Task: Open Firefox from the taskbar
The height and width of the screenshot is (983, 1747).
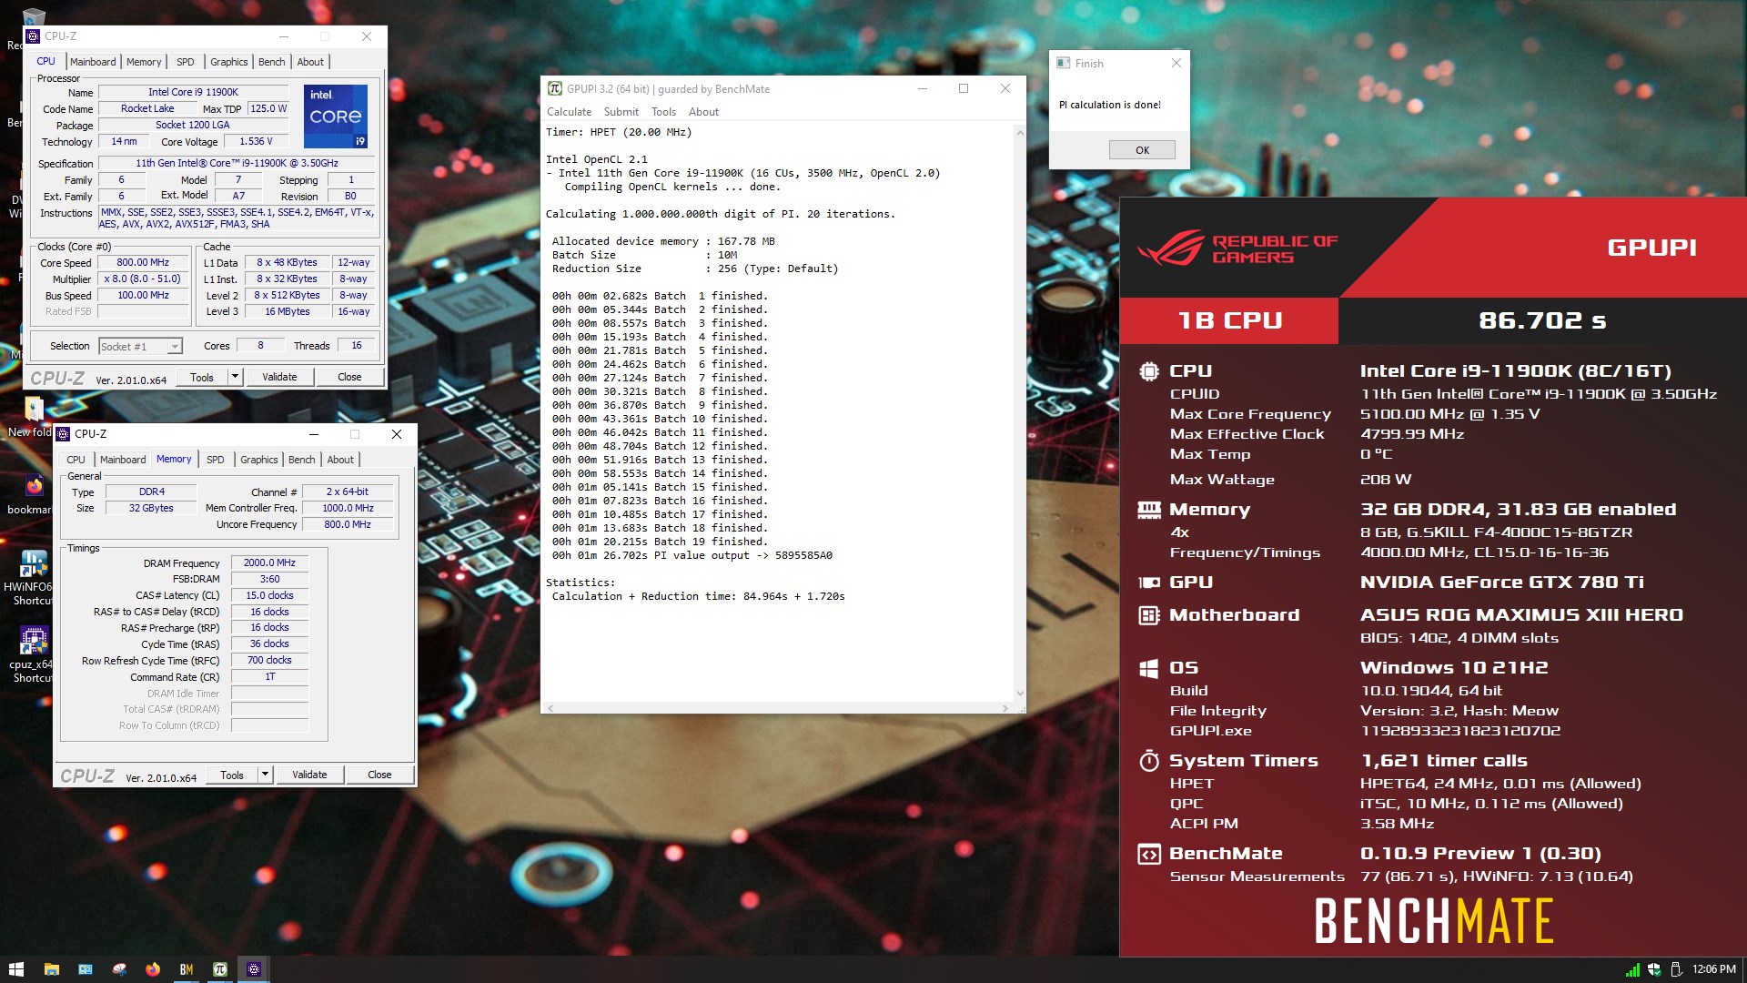Action: 153,969
